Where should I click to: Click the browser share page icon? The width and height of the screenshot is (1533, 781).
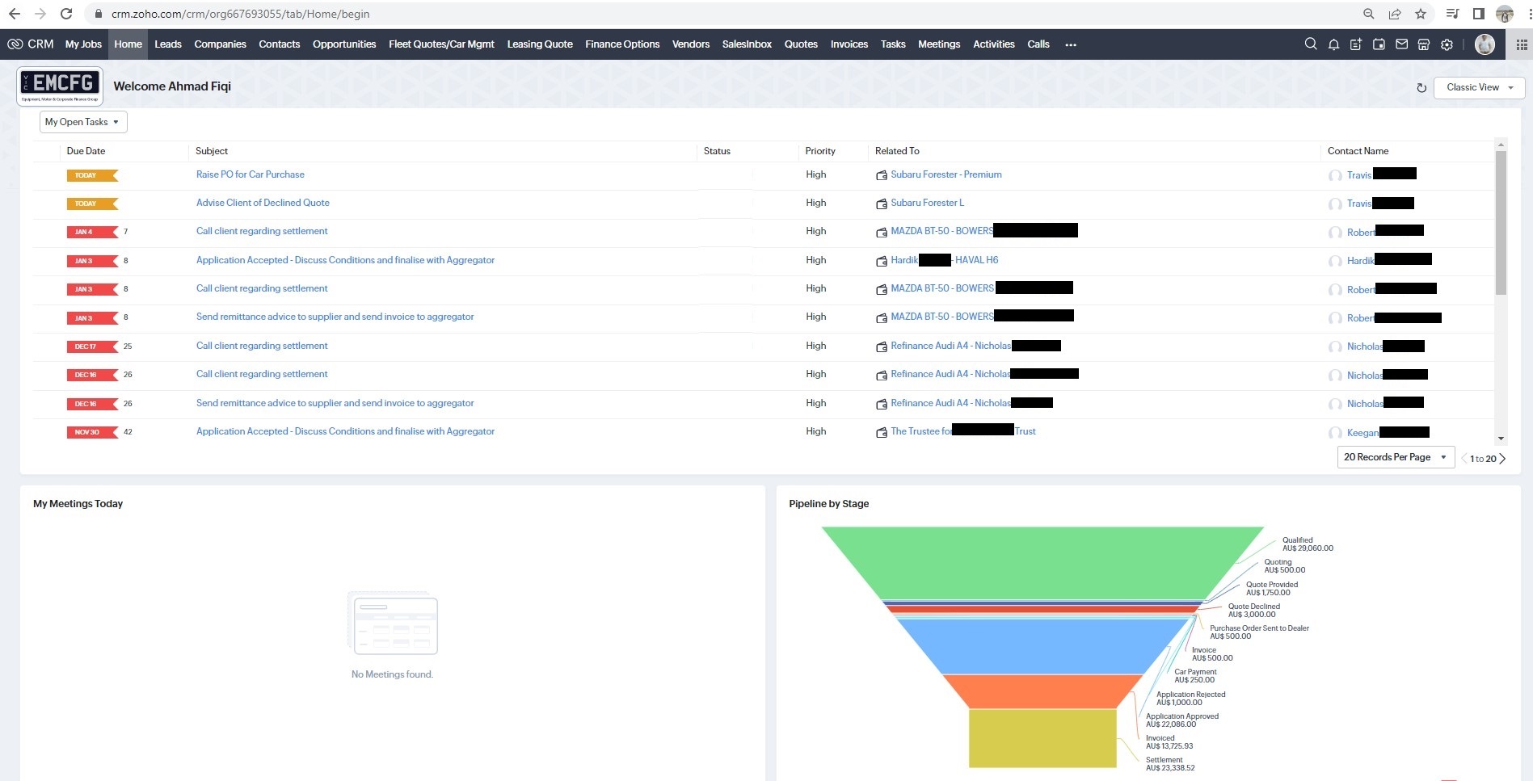pos(1395,14)
